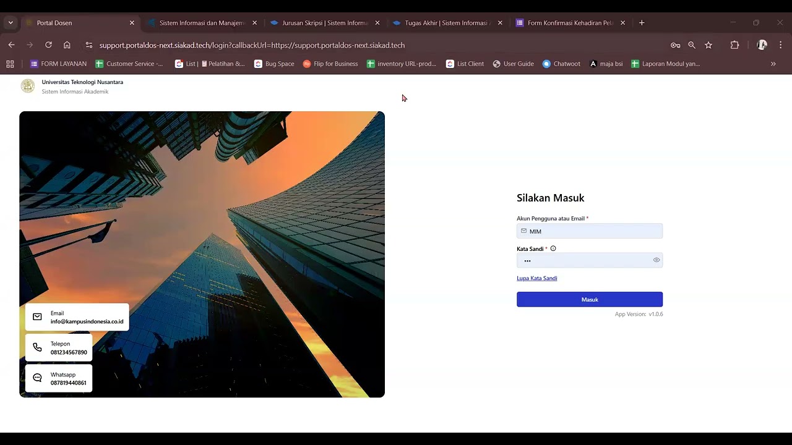Open the Extensions puzzle icon
This screenshot has width=792, height=445.
(x=734, y=45)
